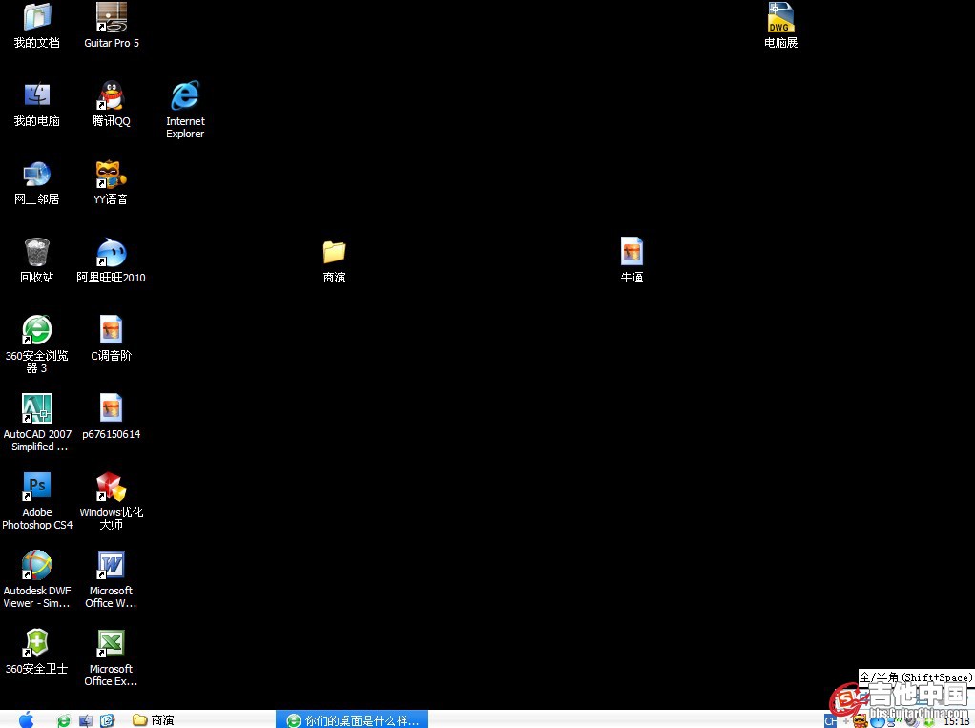Viewport: 975px width, 728px height.
Task: Click the taskbar clock showing 15:18
Action: (956, 721)
